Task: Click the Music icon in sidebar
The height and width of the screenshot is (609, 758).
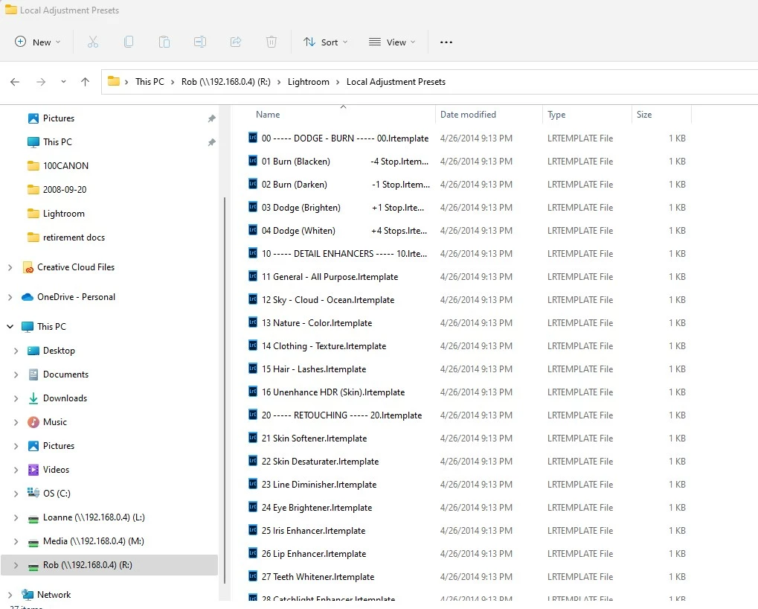Action: (x=33, y=422)
